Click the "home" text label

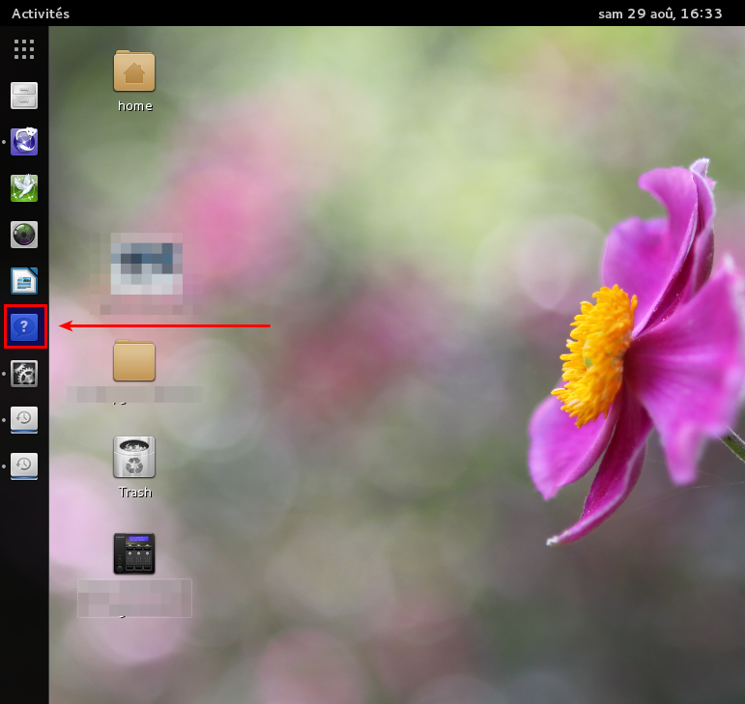(135, 106)
